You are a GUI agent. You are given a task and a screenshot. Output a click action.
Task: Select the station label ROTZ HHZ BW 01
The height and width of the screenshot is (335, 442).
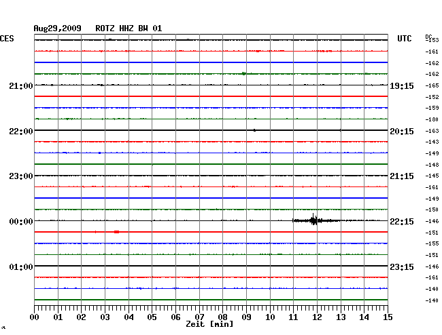pyautogui.click(x=129, y=28)
